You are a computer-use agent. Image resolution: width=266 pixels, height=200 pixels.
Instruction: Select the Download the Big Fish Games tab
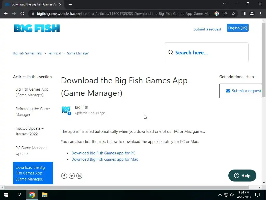(x=33, y=4)
